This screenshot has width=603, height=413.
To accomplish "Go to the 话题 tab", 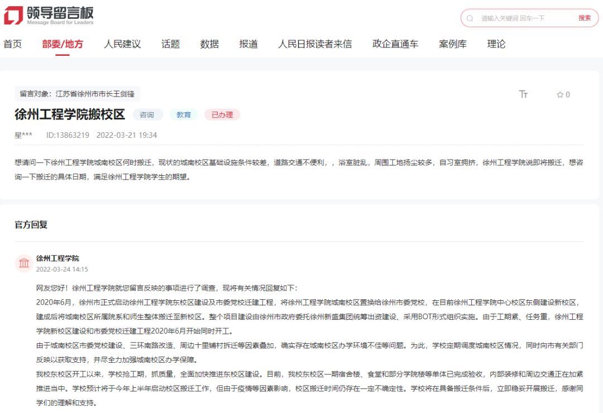I will click(170, 44).
